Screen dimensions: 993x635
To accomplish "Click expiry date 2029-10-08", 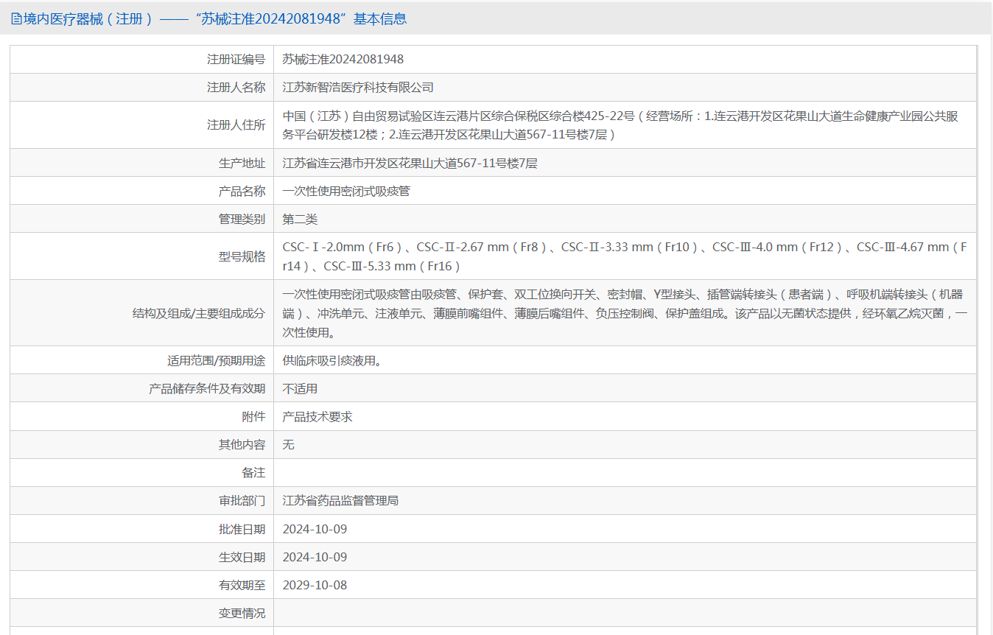I will tap(315, 586).
